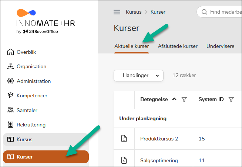Sort by Betegnelse column header

click(x=154, y=100)
